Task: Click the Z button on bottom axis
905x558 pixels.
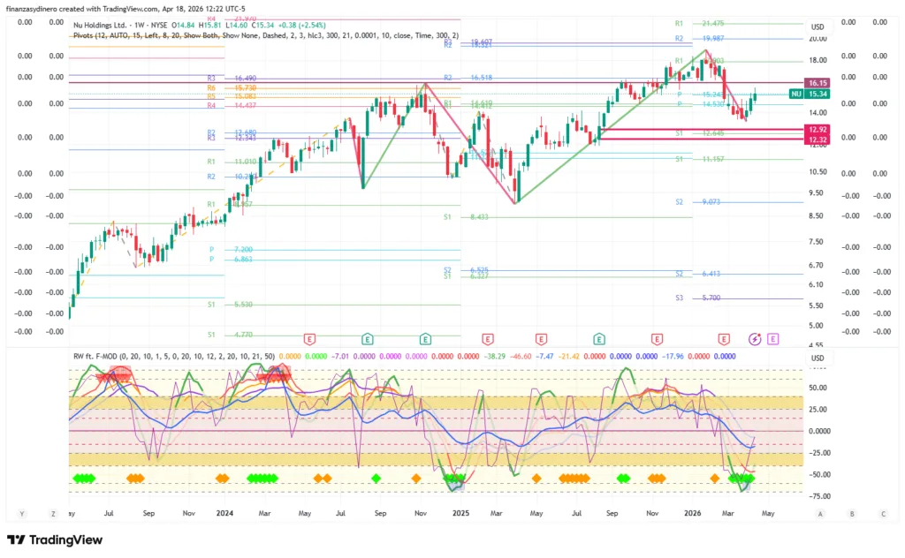Action: tap(53, 513)
